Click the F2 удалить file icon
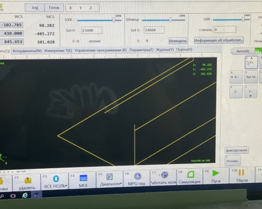 (28, 180)
